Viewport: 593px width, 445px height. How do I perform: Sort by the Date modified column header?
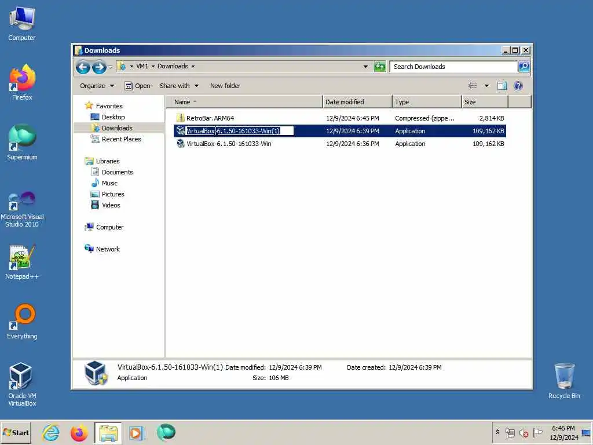357,102
